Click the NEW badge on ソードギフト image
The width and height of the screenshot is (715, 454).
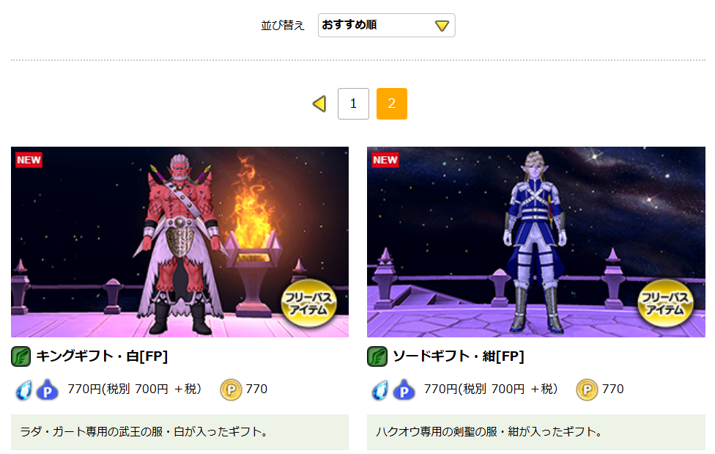(x=385, y=160)
